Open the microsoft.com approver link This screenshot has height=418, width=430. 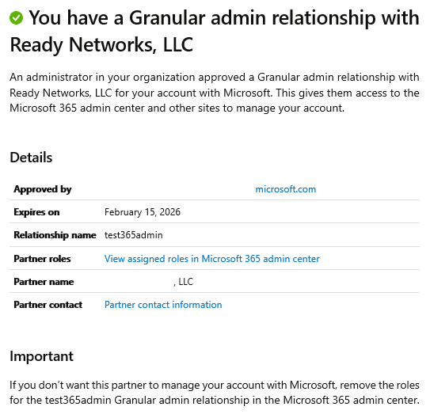click(x=285, y=189)
